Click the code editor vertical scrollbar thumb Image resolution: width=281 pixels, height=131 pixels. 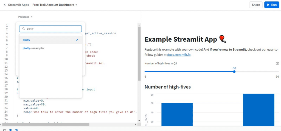[139, 53]
